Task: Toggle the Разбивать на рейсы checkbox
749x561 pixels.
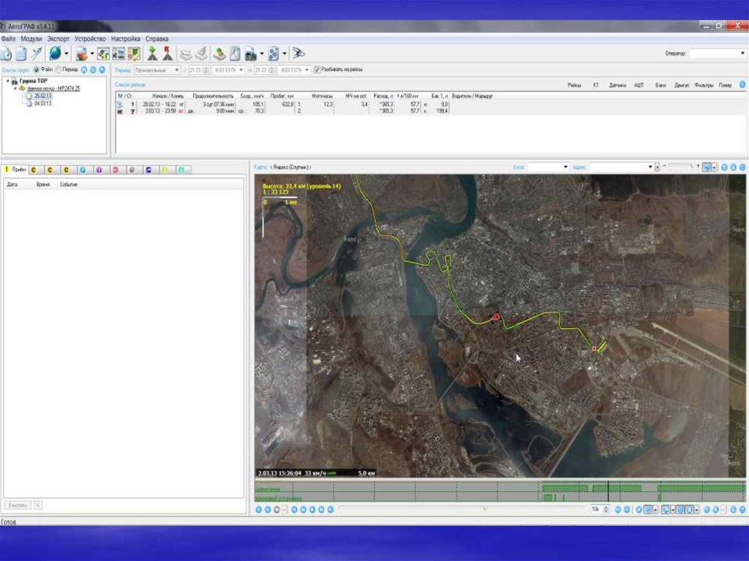Action: [x=317, y=69]
